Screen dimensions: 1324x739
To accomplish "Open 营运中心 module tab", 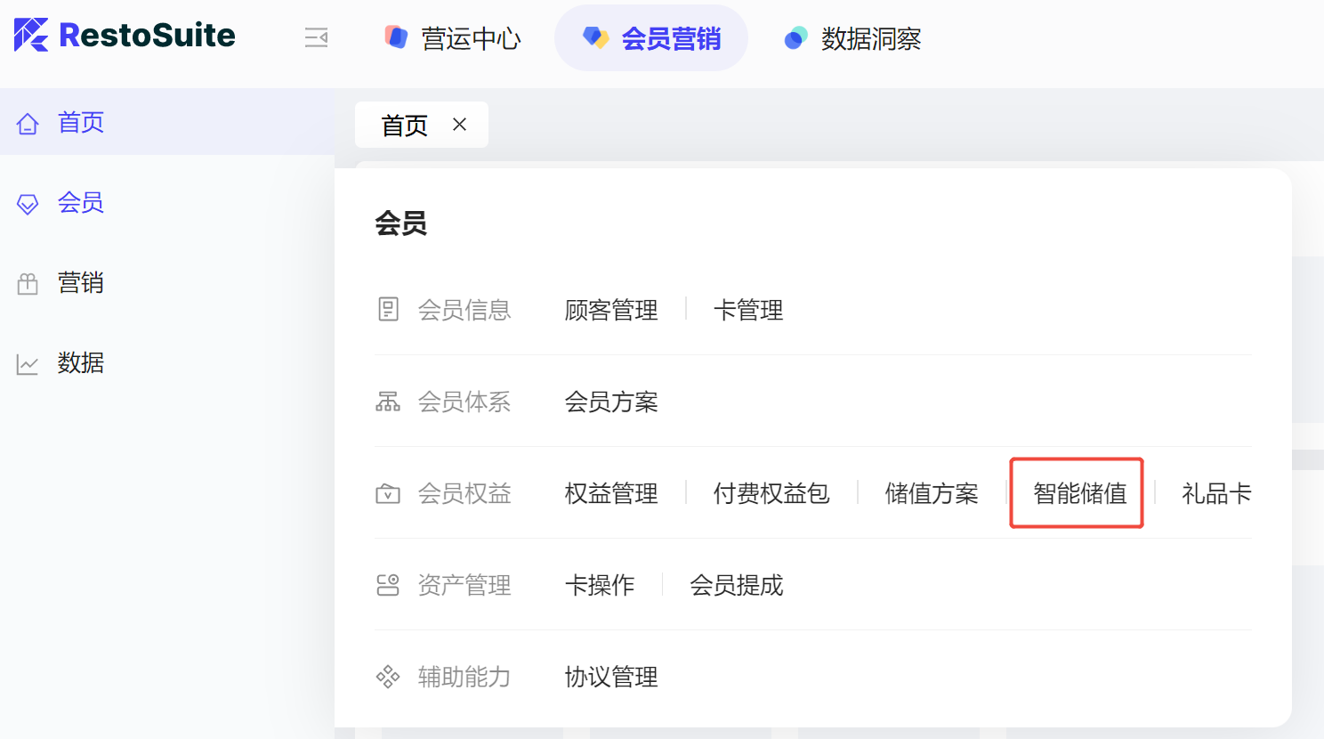I will (453, 38).
